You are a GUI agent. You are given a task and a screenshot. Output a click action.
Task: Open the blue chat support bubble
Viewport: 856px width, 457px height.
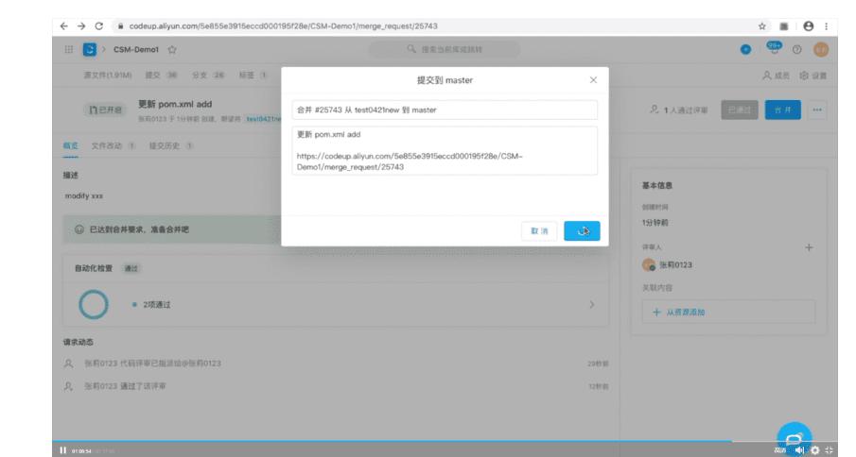click(x=794, y=437)
